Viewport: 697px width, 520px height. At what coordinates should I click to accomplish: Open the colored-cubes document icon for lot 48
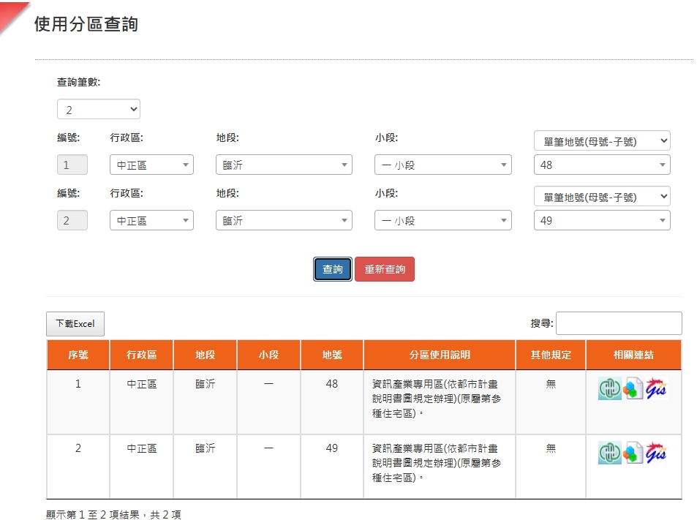633,390
